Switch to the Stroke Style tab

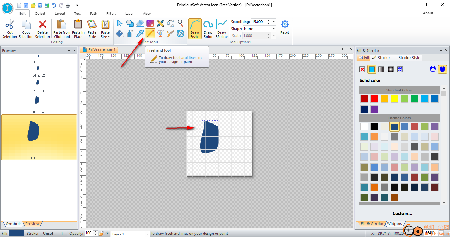406,58
